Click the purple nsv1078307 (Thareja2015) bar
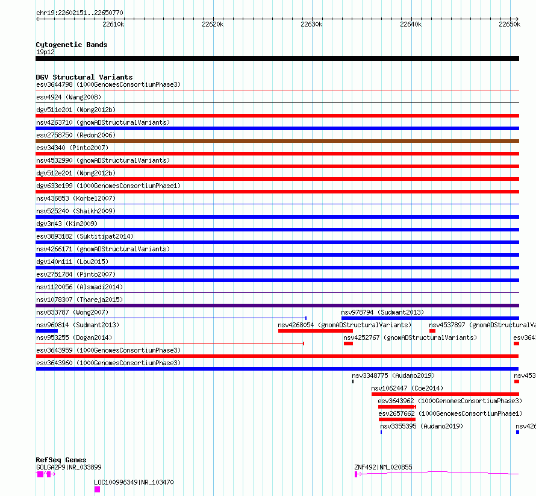The height and width of the screenshot is (496, 536). (277, 306)
